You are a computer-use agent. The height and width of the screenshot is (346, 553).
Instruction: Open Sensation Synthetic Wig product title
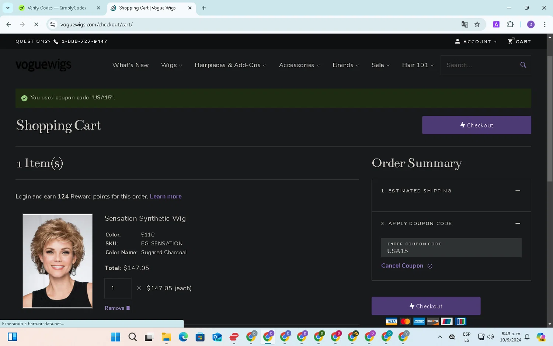(145, 218)
